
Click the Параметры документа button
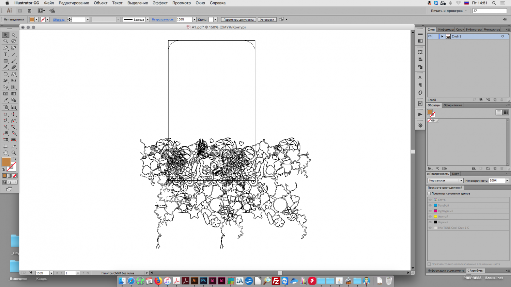pos(238,19)
